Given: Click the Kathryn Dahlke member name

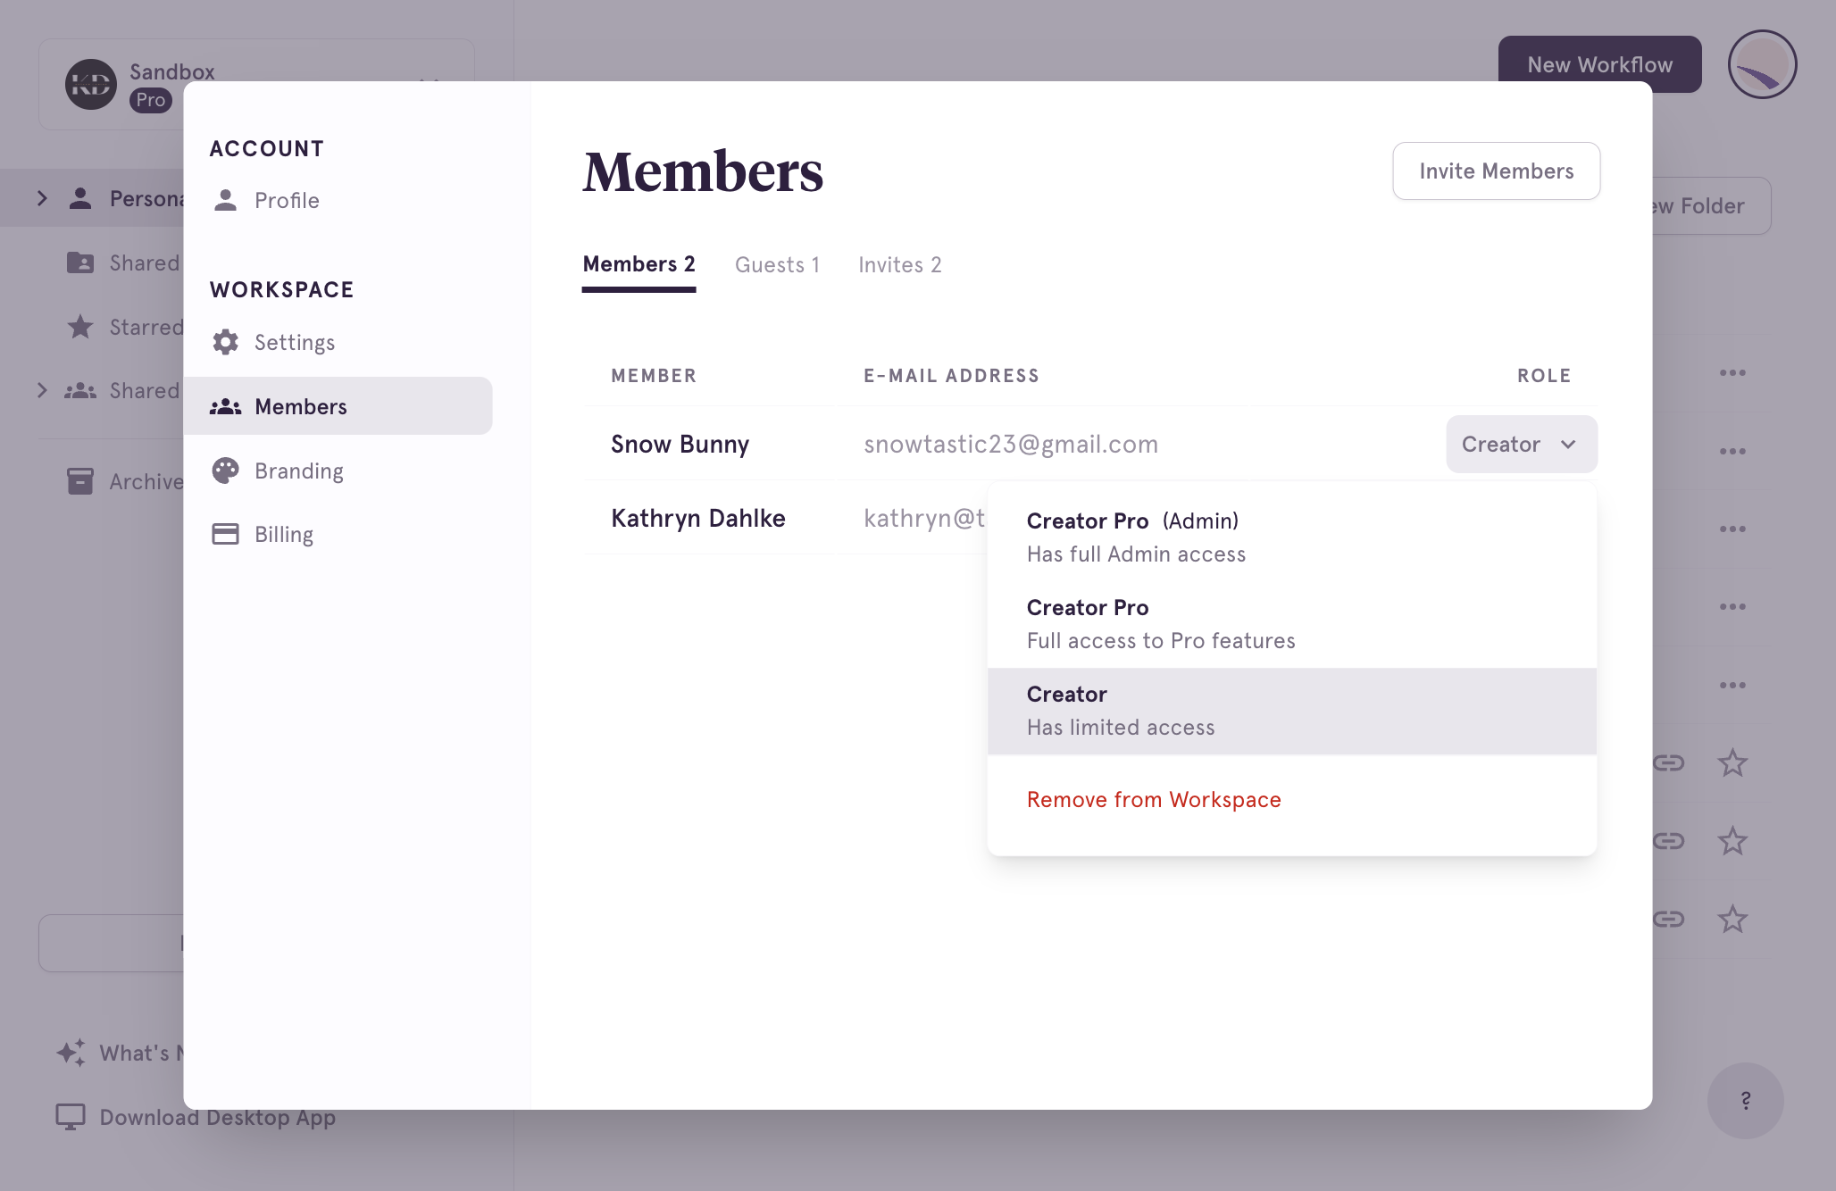Looking at the screenshot, I should pyautogui.click(x=698, y=519).
